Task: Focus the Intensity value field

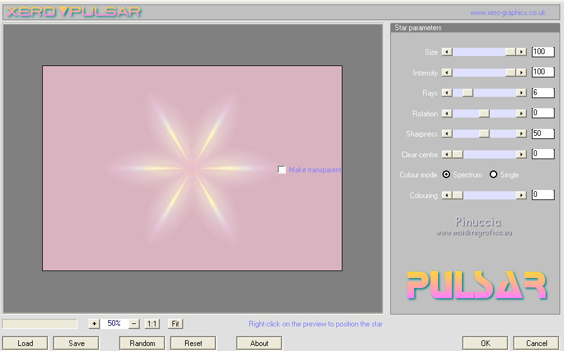Action: click(x=543, y=72)
